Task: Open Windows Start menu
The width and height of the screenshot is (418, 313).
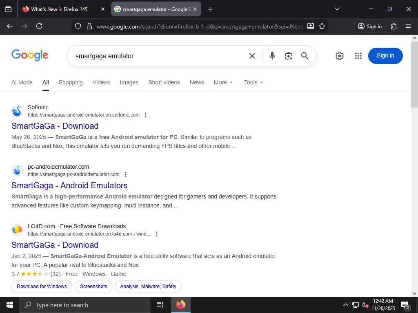Action: point(10,305)
